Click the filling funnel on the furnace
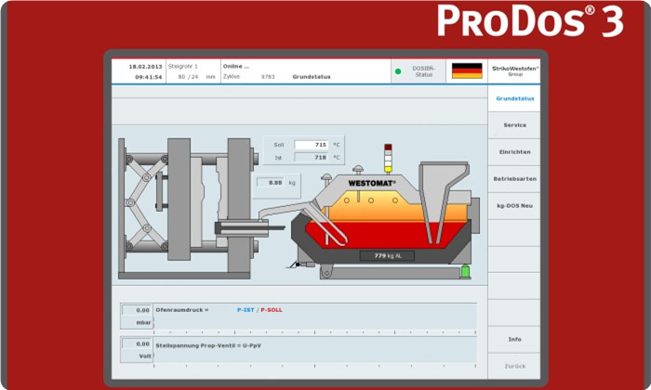This screenshot has width=651, height=390. [443, 186]
